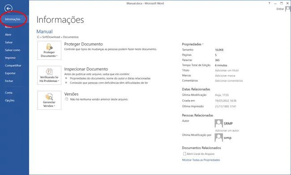Image resolution: width=291 pixels, height=175 pixels.
Task: Click the 19/07/2022 18:38 creation date
Action: point(226,101)
